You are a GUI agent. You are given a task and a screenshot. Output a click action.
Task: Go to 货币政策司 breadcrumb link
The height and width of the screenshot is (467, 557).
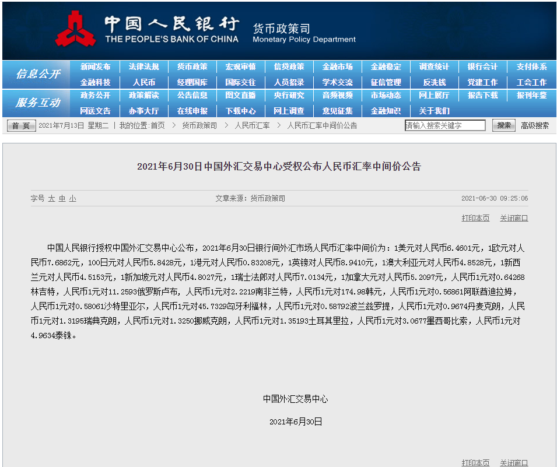[199, 126]
